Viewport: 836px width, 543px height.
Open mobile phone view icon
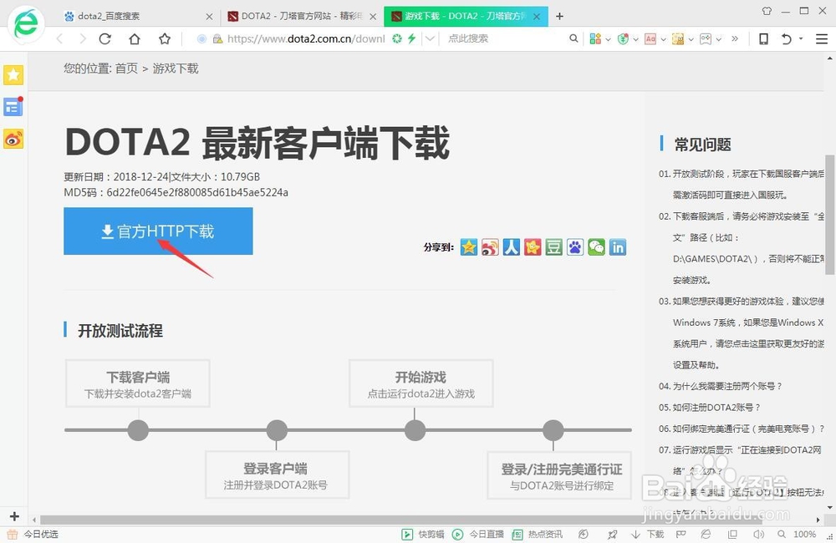coord(763,38)
